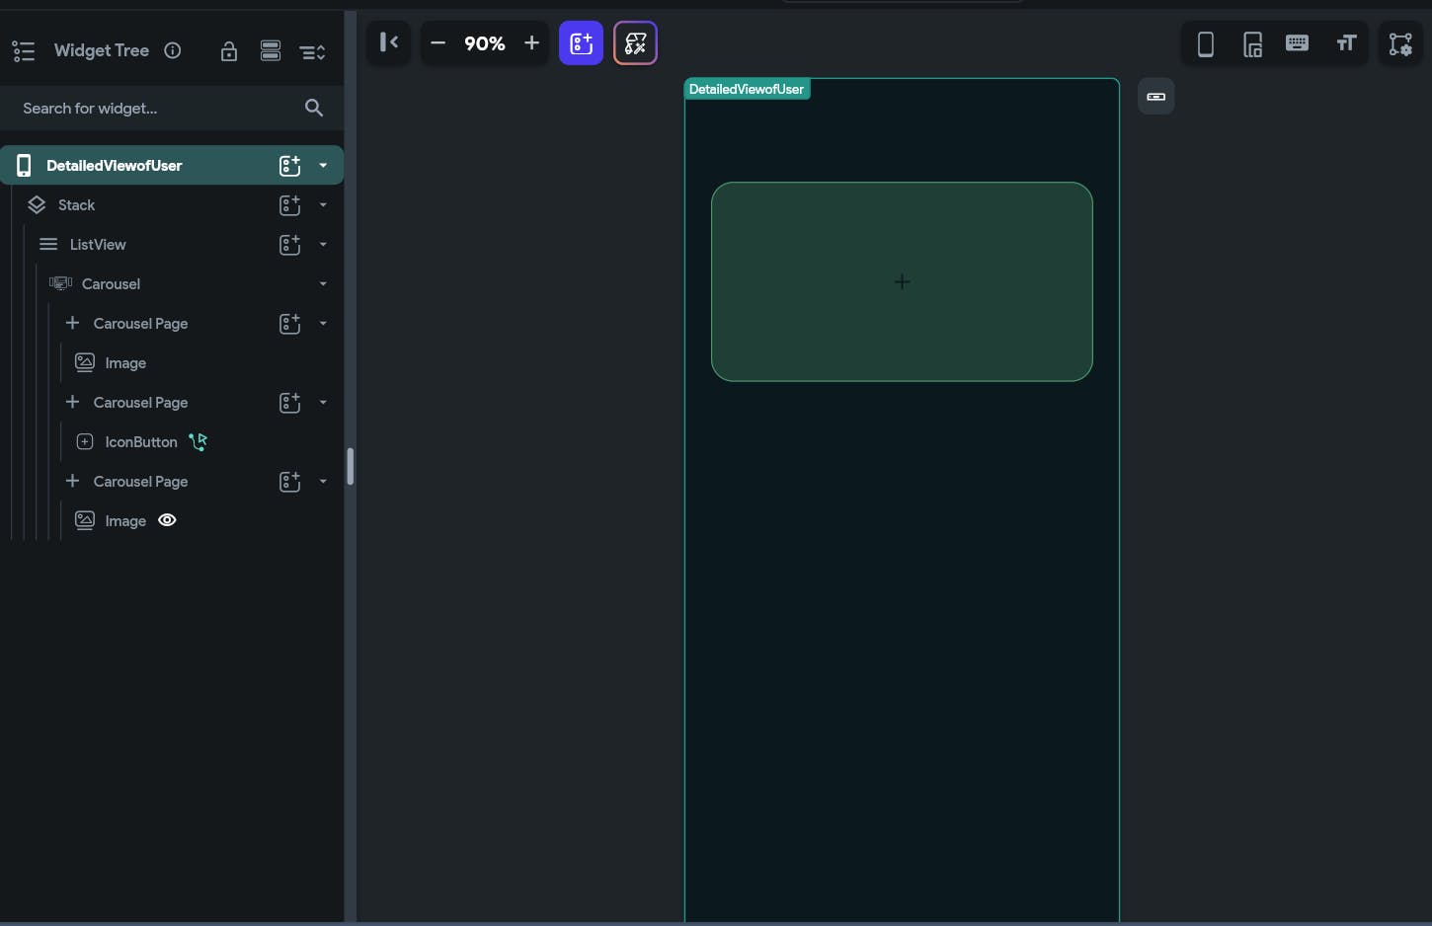Screen dimensions: 1432x926
Task: Collapse the second Carousel Page arrow
Action: (323, 403)
